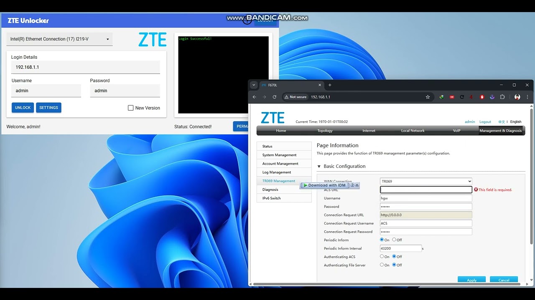
Task: Click the ZTE logo on the router page
Action: pos(273,118)
